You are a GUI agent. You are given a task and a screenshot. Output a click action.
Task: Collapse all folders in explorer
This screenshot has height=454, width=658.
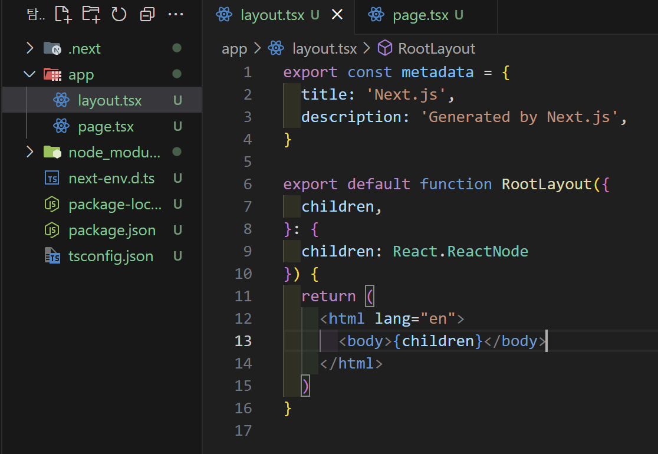(147, 15)
